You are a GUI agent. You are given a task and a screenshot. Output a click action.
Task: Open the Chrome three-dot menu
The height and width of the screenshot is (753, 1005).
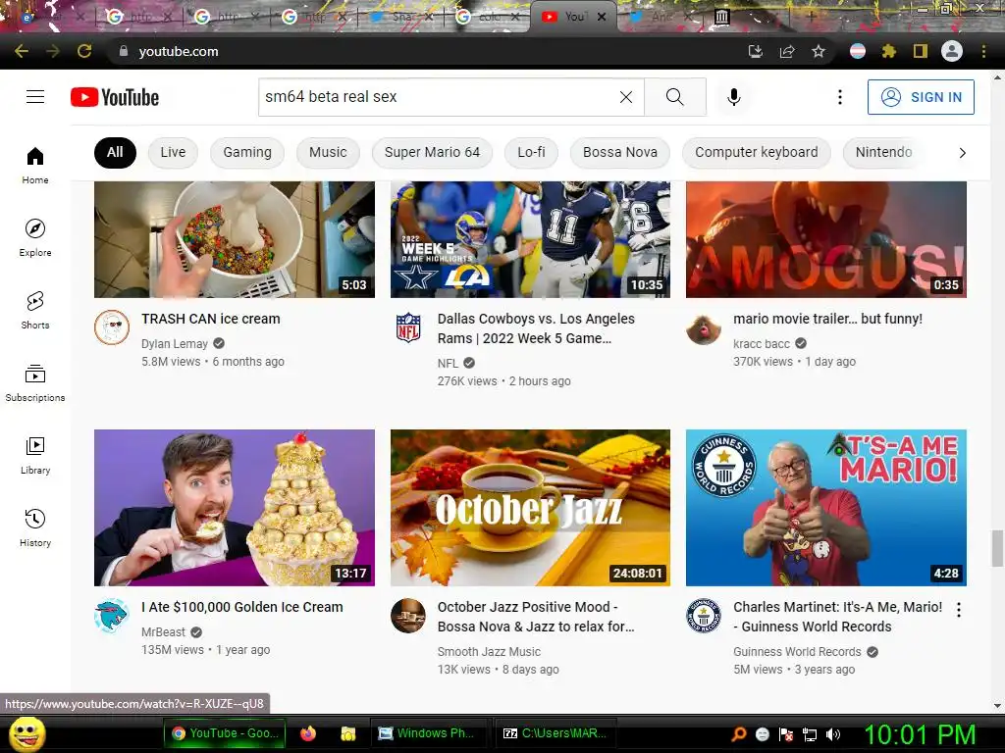[983, 51]
